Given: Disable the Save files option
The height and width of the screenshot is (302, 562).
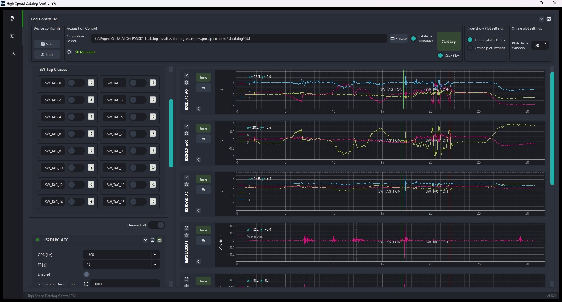Looking at the screenshot, I should point(440,56).
